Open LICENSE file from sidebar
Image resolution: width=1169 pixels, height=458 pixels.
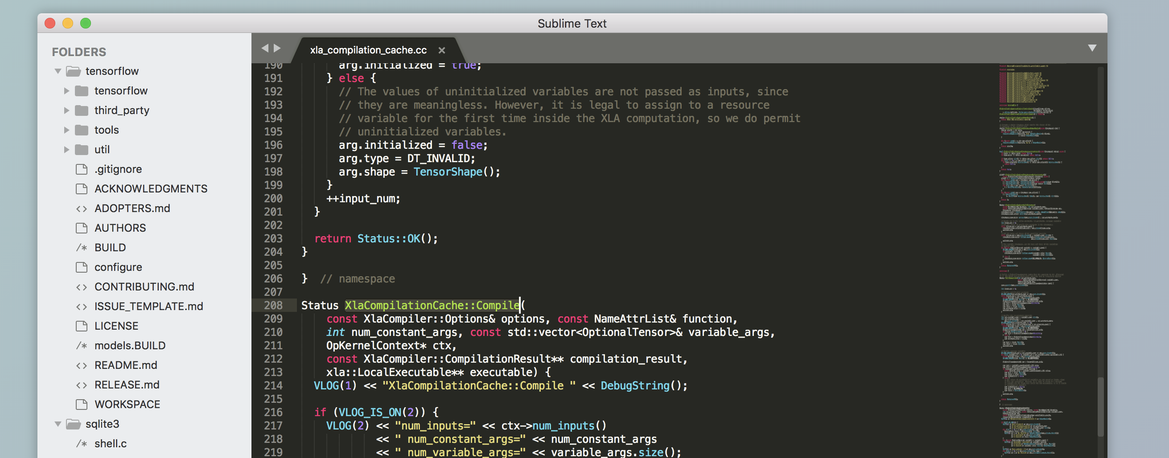tap(116, 326)
